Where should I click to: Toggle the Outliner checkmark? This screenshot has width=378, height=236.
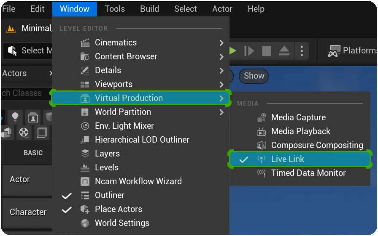pyautogui.click(x=67, y=196)
